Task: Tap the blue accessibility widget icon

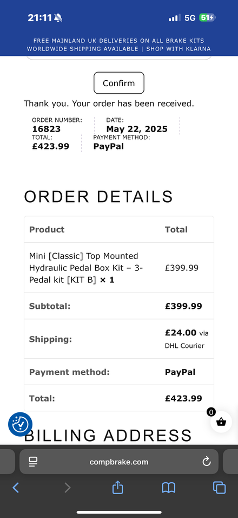Action: click(20, 424)
